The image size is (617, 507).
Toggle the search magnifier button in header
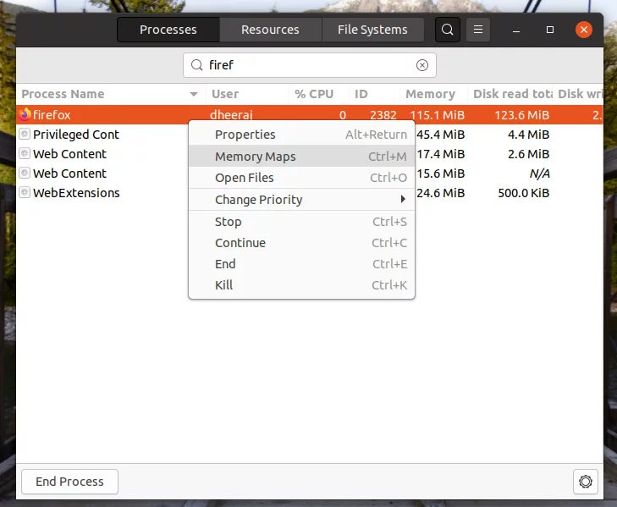pos(448,30)
